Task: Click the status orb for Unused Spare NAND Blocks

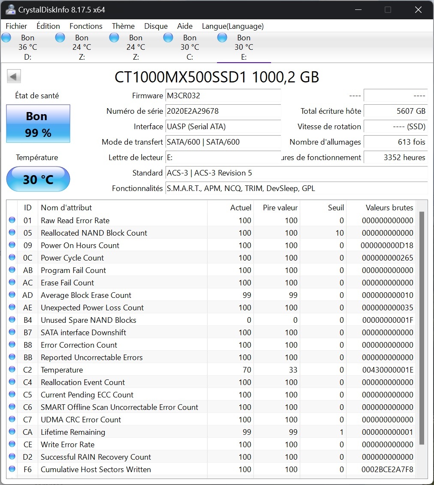Action: [12, 319]
